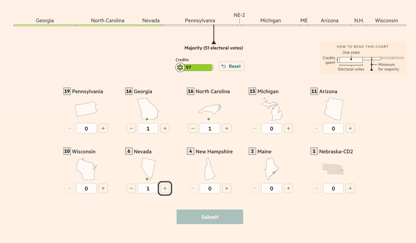Reset all spent credits
This screenshot has height=243, width=416.
click(231, 66)
